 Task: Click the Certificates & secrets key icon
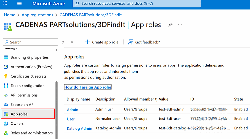click(6, 76)
